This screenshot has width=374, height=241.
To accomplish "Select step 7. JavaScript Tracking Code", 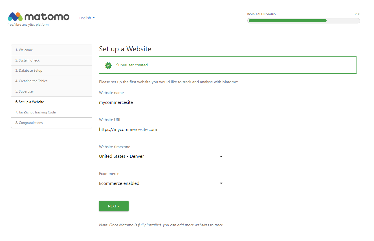I will (52, 112).
